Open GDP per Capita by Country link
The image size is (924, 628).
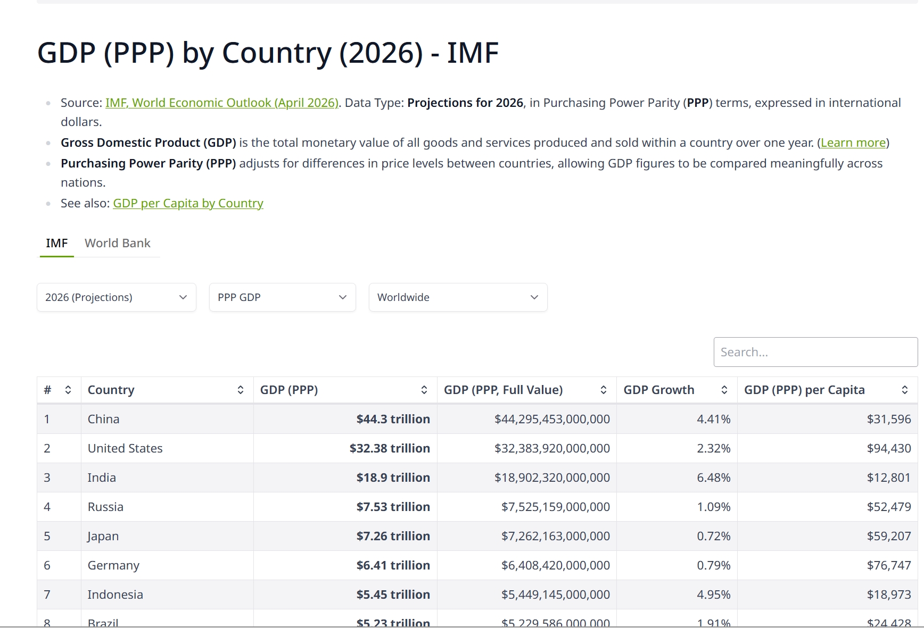(188, 203)
